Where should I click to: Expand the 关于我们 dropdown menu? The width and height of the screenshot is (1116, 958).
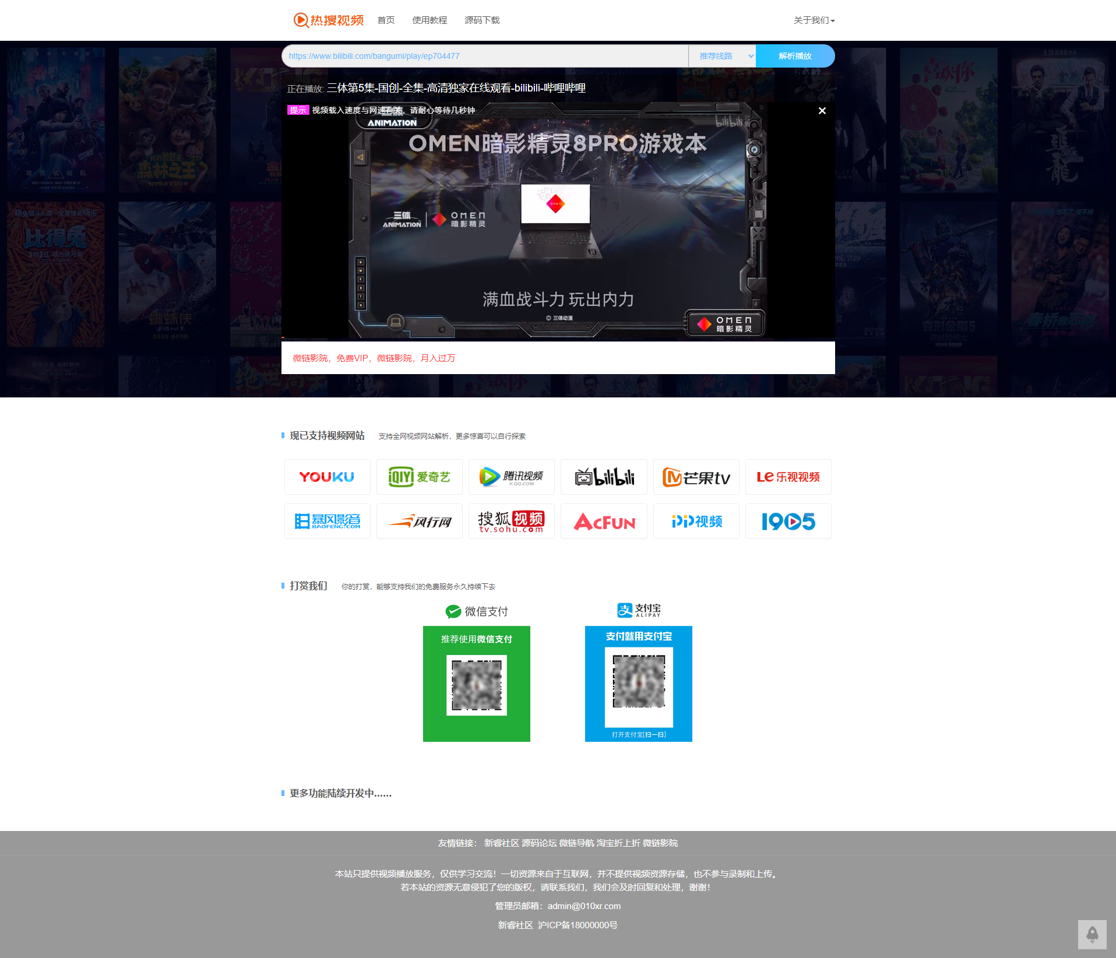814,20
